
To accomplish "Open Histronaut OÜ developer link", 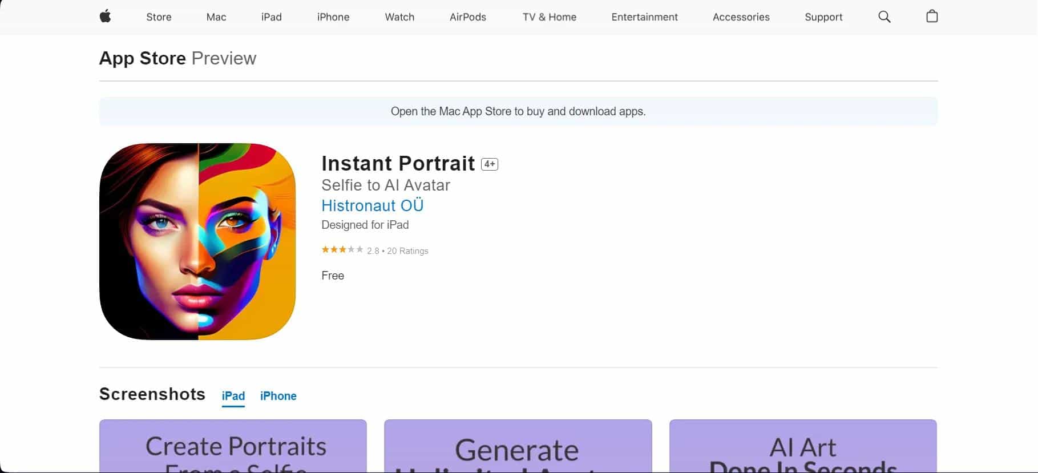I will pos(372,205).
